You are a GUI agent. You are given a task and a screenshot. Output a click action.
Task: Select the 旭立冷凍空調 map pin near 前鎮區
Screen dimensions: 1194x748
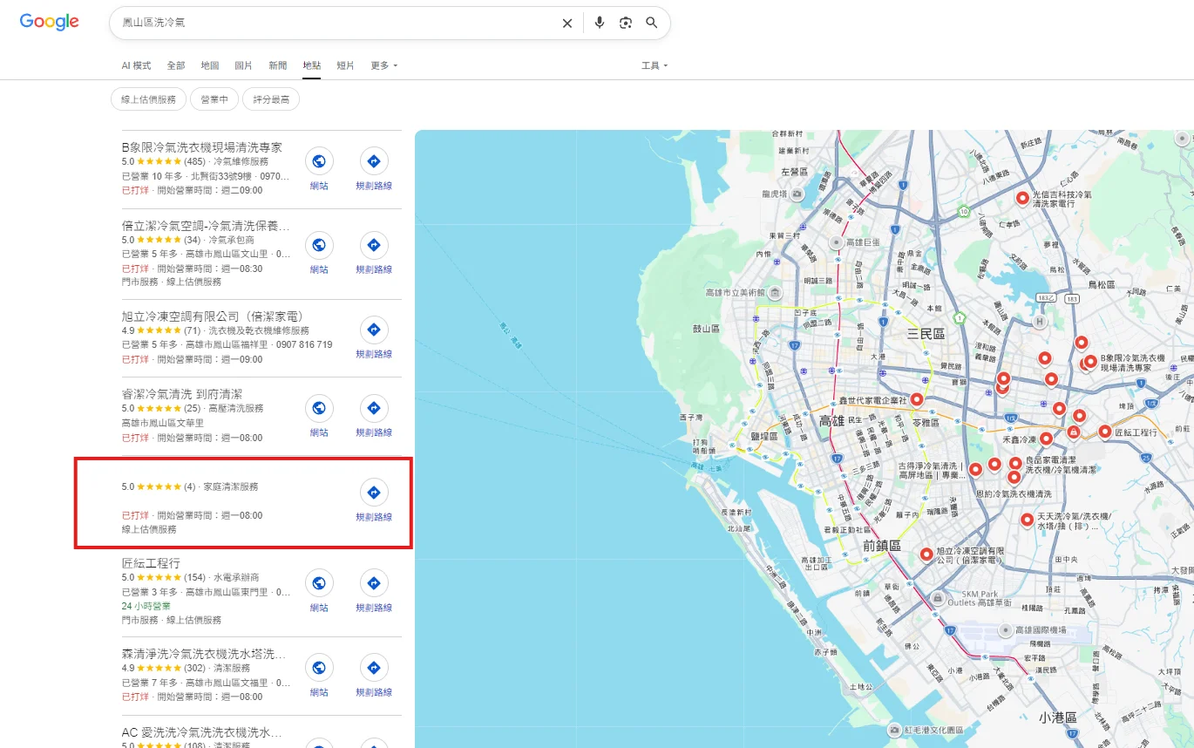coord(926,553)
